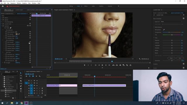Open timeline display settings wrench

click(x=40, y=76)
